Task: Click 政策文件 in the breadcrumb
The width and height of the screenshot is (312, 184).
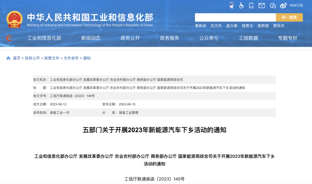Action: coord(52,58)
